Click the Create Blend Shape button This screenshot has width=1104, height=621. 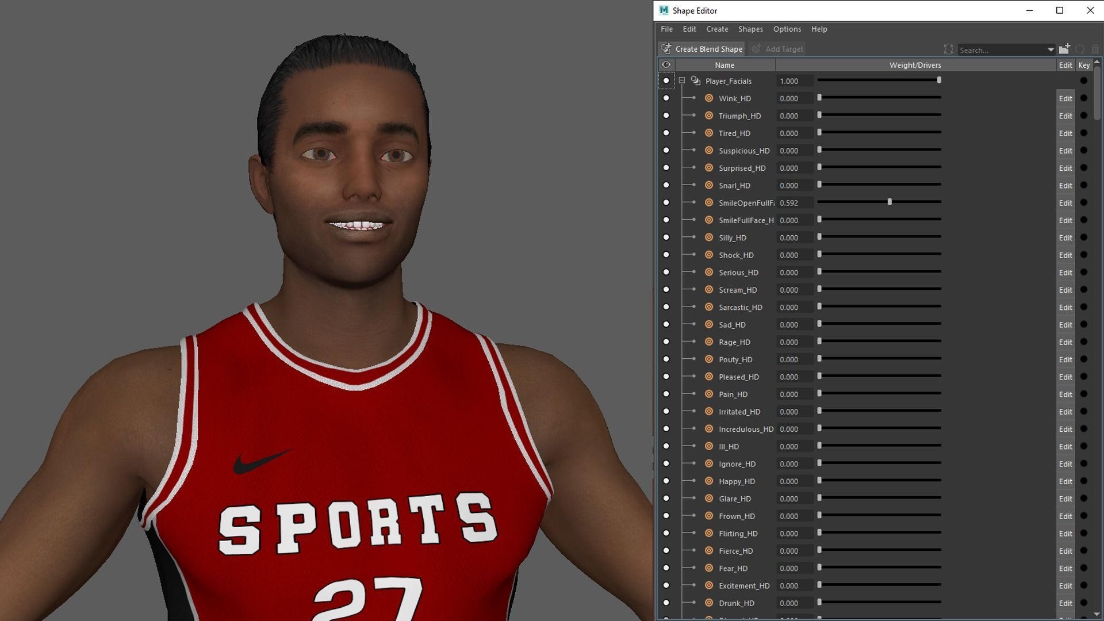(702, 49)
